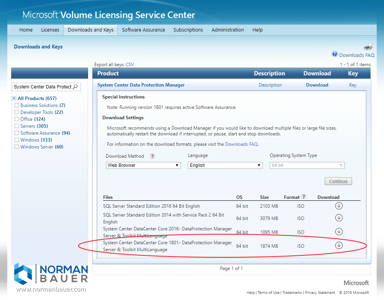
Task: Export all keys as CSV
Action: (x=130, y=65)
